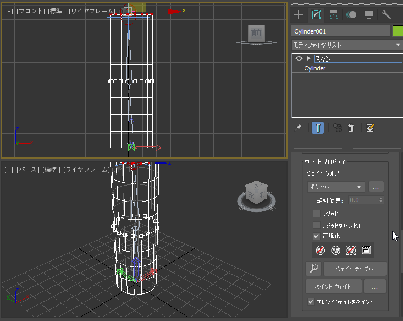The width and height of the screenshot is (403, 321).
Task: Open [ワイヤフレーム] menu in perspective viewport
Action: coord(87,170)
